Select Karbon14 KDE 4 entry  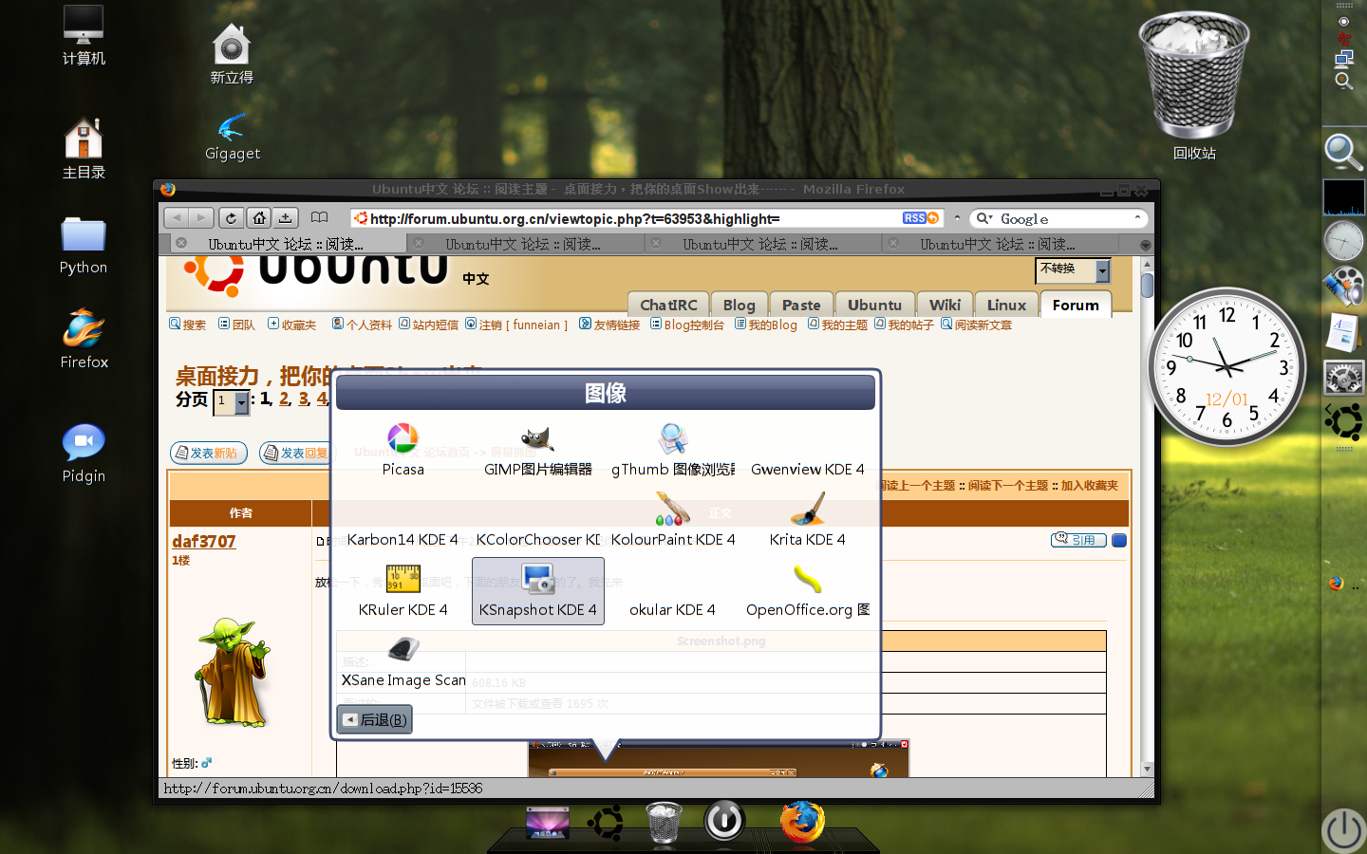tap(403, 539)
